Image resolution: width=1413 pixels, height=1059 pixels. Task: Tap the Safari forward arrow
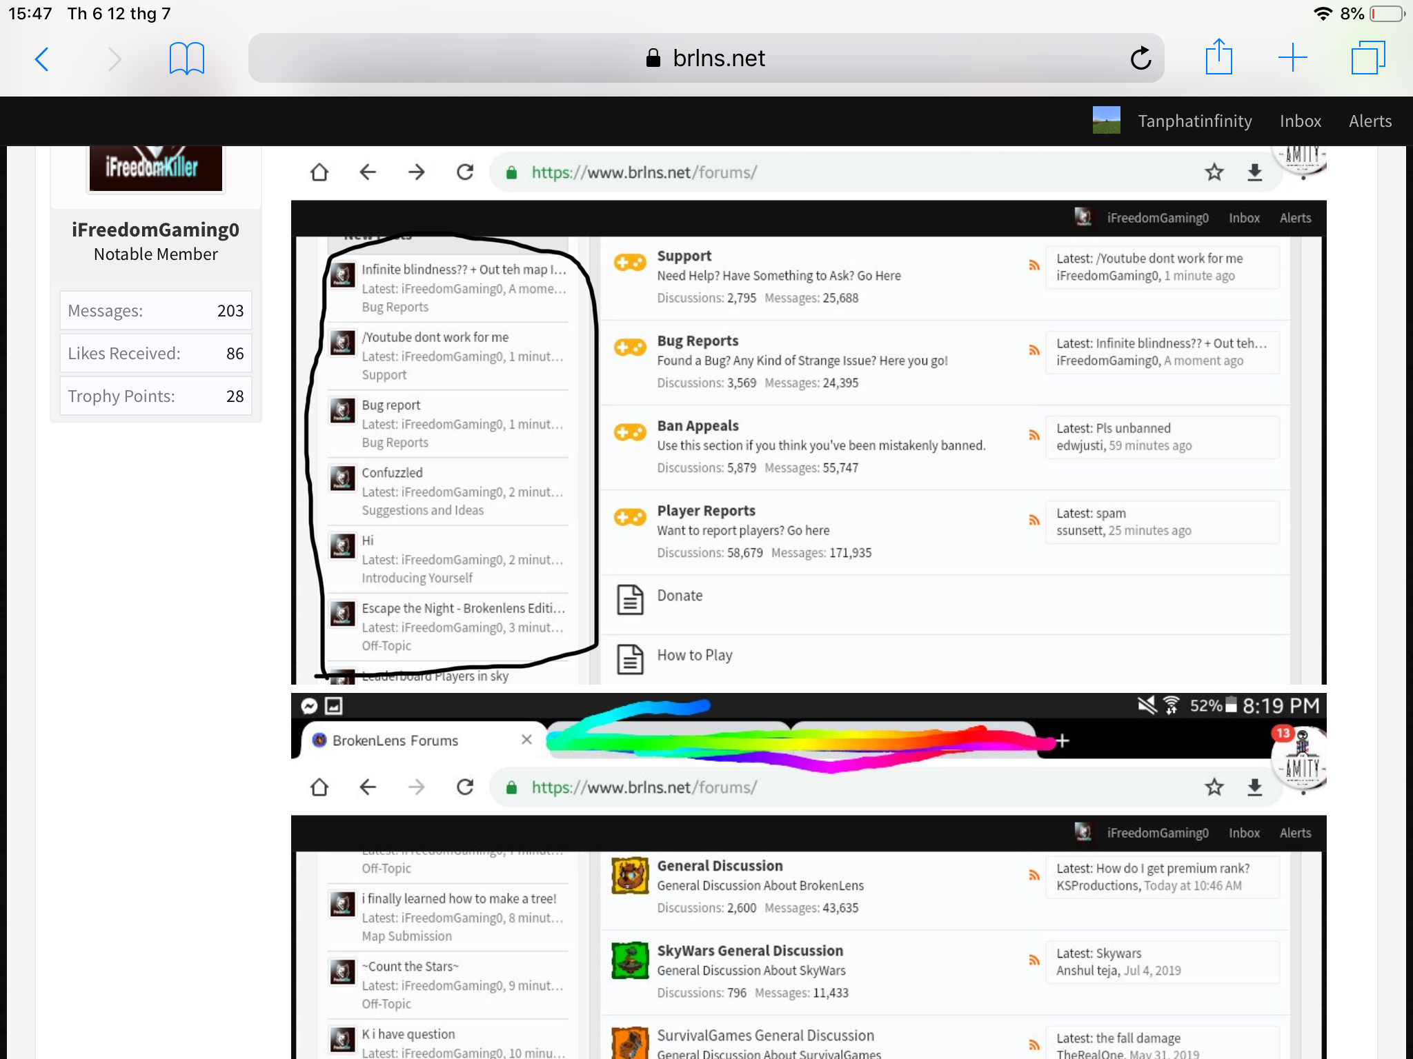click(115, 59)
